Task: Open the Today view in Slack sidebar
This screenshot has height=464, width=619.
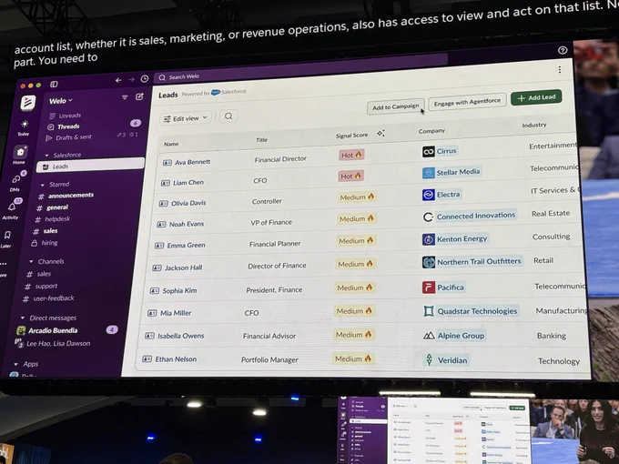Action: click(24, 127)
